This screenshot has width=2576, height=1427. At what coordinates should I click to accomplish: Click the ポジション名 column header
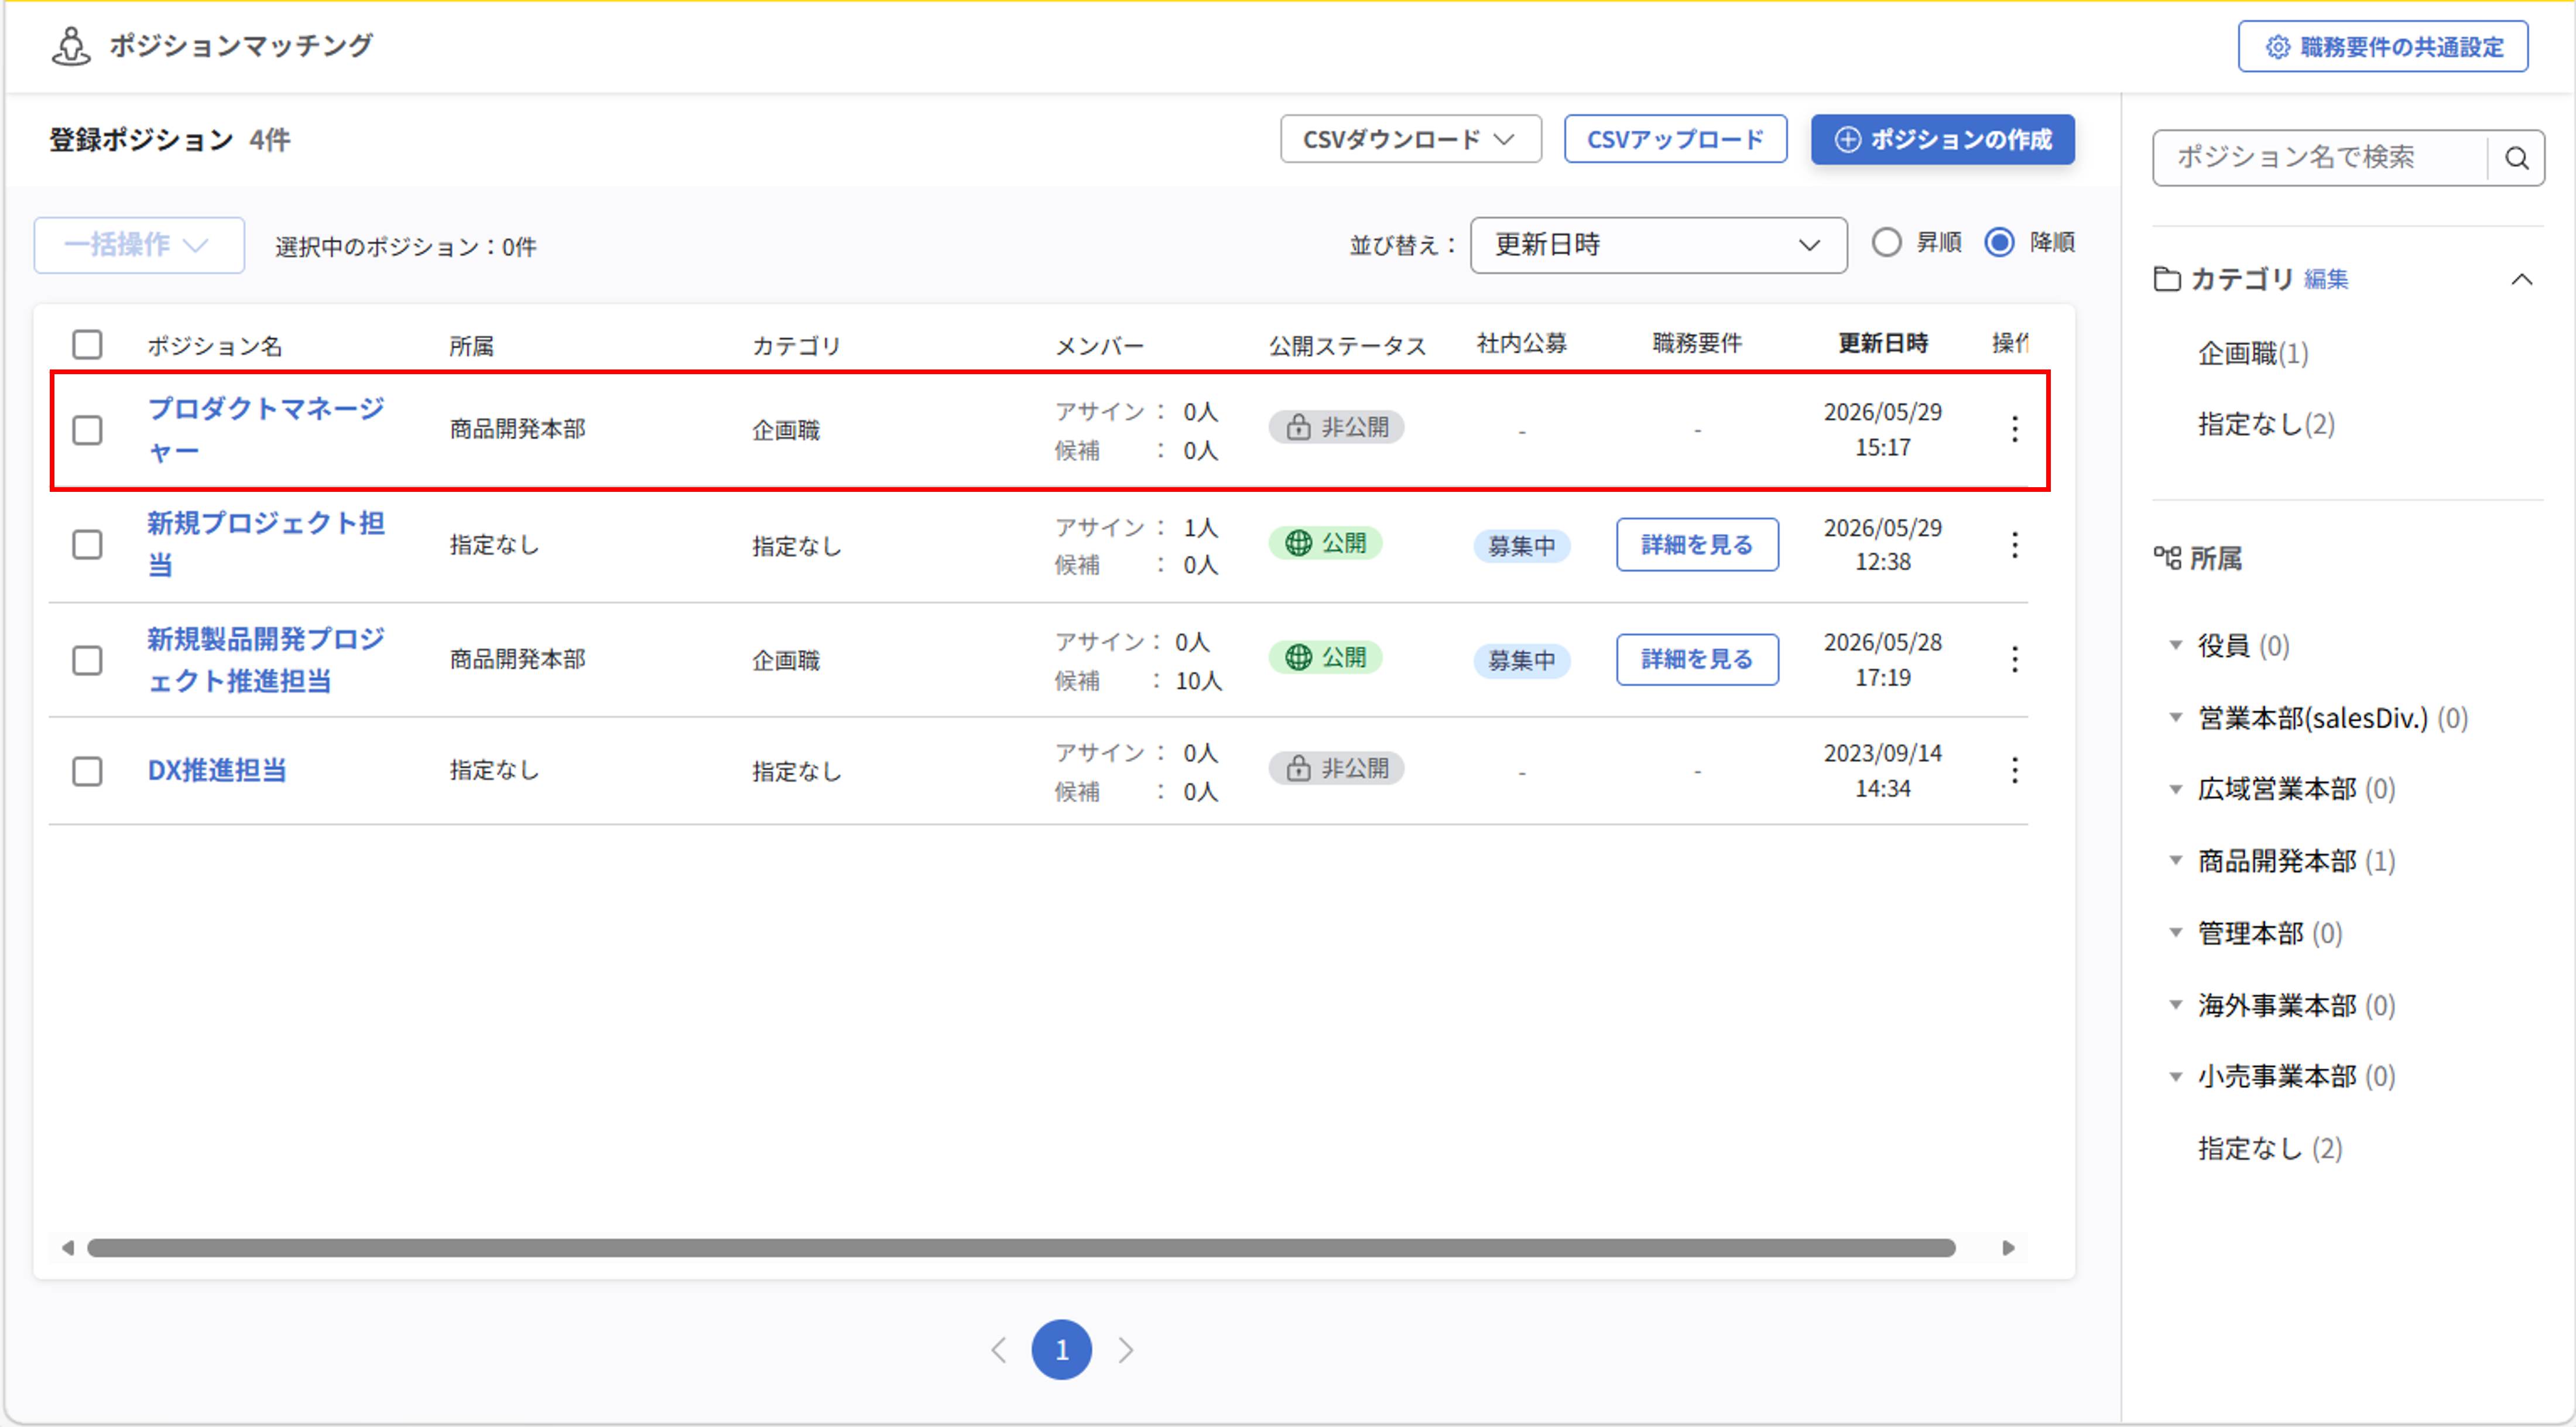pyautogui.click(x=214, y=346)
